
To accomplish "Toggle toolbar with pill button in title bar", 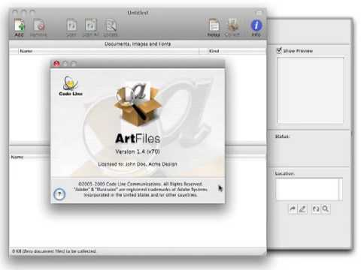I will (259, 13).
